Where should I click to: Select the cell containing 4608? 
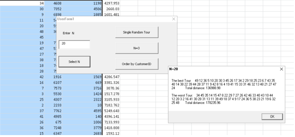click(x=53, y=3)
